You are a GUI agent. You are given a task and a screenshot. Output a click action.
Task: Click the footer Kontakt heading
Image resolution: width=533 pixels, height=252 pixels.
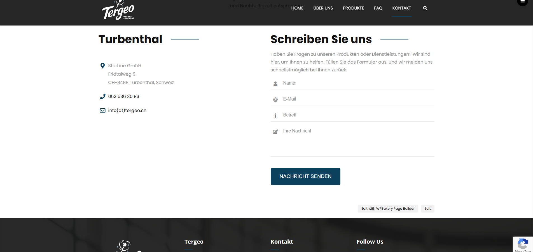pyautogui.click(x=282, y=242)
